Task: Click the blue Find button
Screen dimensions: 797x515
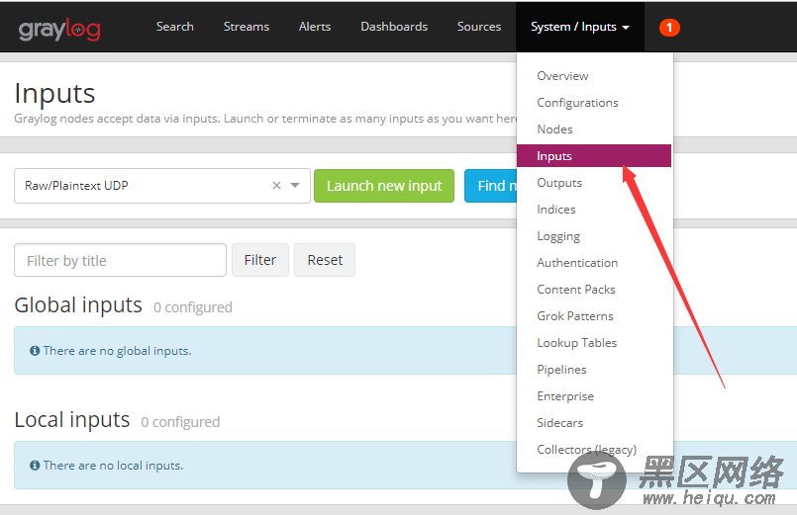Action: (x=491, y=186)
